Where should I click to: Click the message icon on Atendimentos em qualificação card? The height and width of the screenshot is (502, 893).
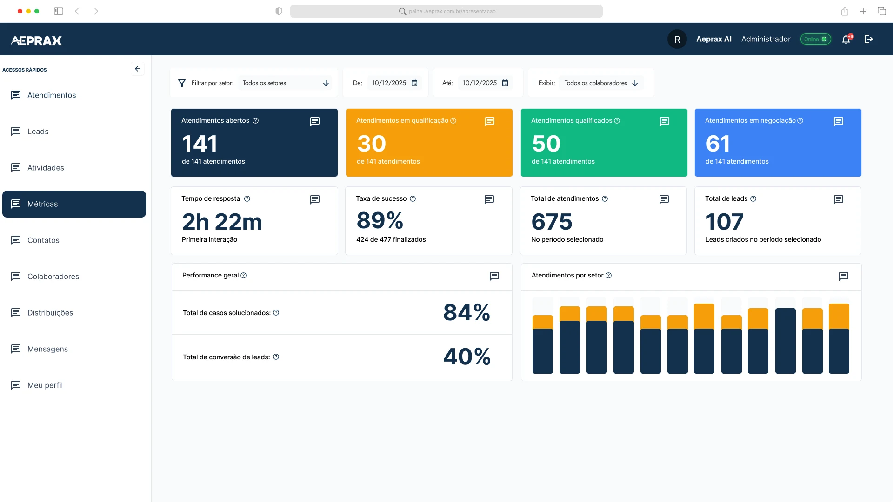pos(490,121)
